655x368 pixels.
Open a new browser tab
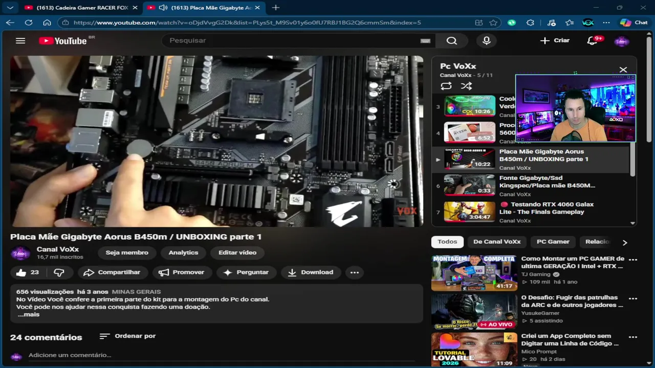coord(275,8)
